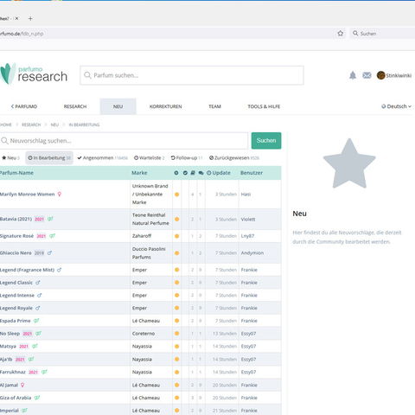
Task: Open Legend Intense entry
Action: point(17,296)
